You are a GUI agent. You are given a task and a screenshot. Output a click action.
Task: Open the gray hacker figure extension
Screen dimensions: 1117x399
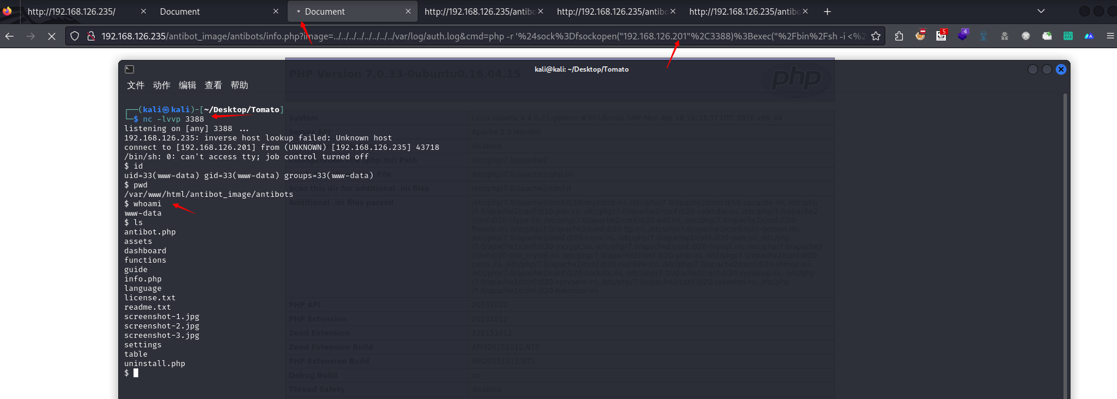coord(1005,36)
